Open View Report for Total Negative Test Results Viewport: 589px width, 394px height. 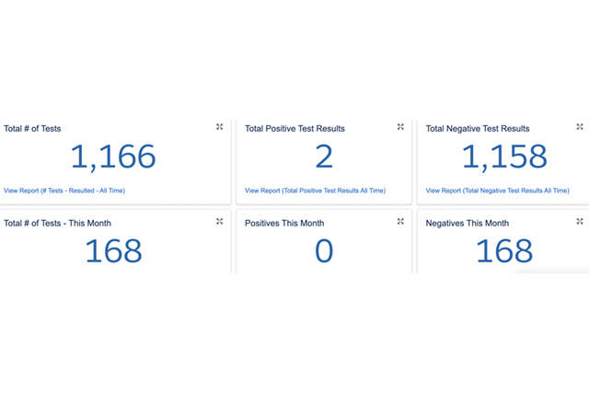[x=497, y=191]
